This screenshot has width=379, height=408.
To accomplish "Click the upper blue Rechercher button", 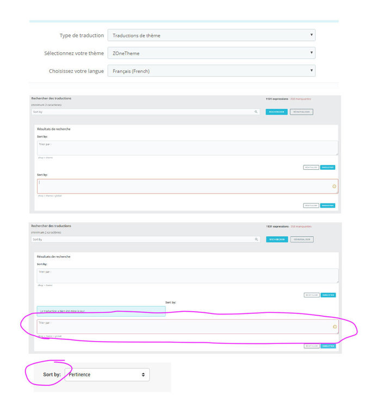I will click(x=277, y=112).
